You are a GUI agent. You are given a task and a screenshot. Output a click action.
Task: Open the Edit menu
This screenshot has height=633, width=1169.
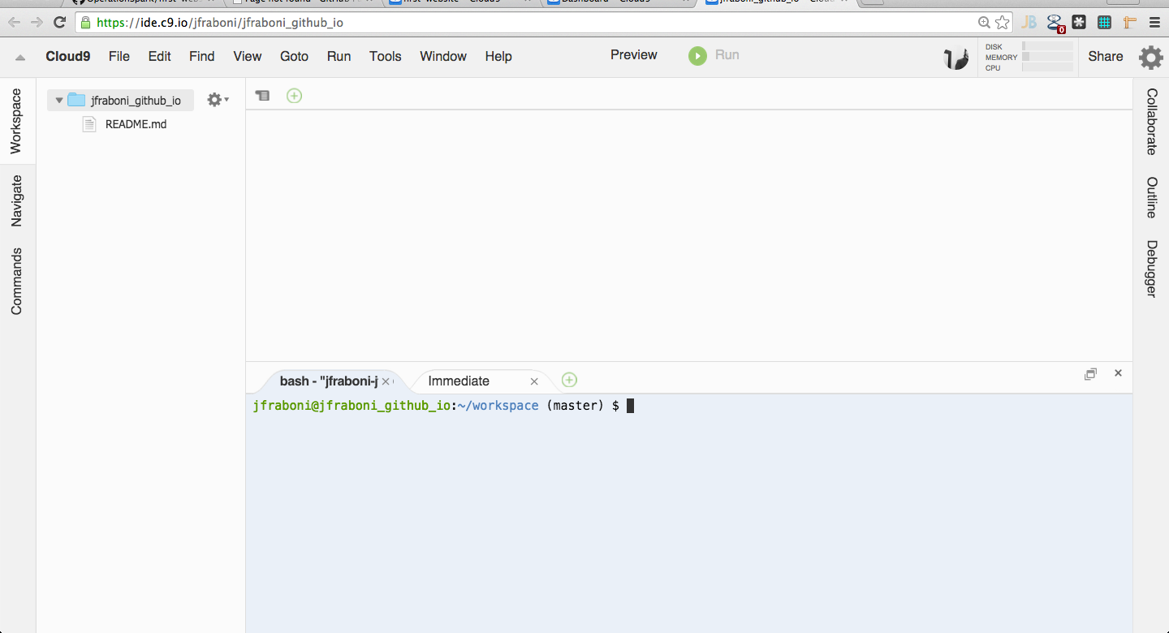coord(160,56)
